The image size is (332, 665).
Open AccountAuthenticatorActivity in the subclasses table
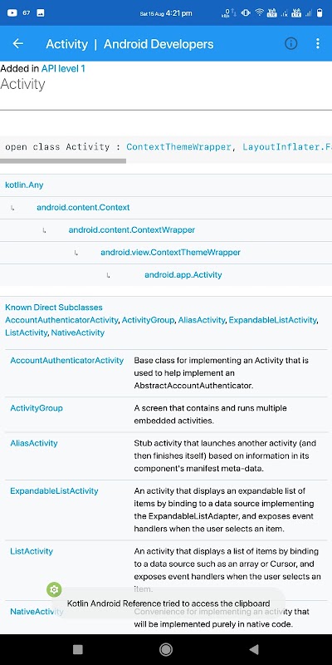pyautogui.click(x=67, y=361)
